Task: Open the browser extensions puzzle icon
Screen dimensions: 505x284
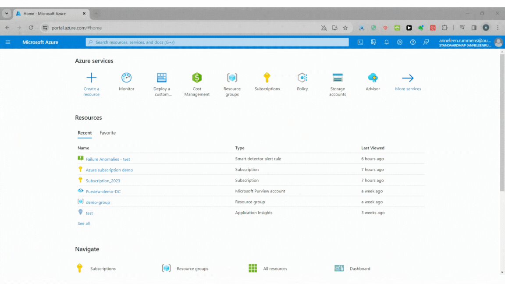Action: [x=445, y=28]
